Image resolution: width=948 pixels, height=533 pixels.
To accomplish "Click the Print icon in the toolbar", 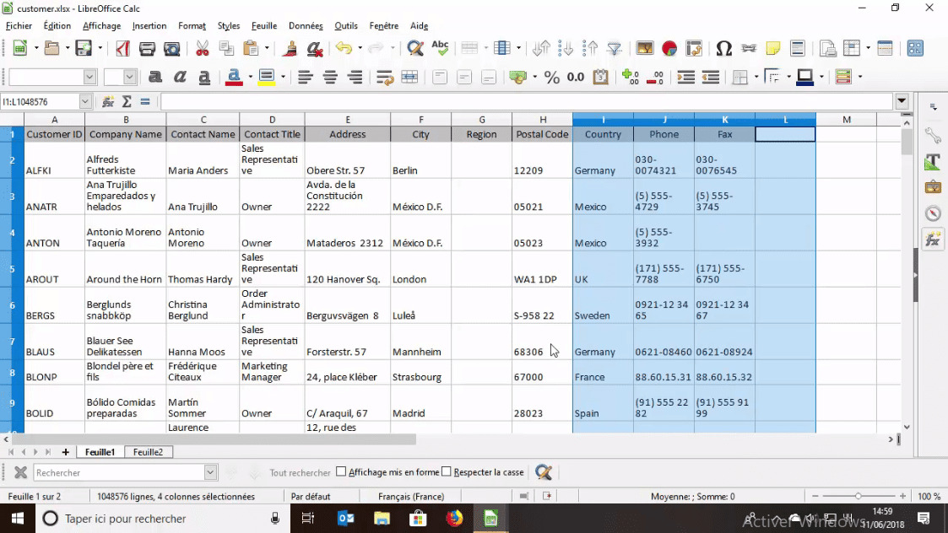I will (x=147, y=48).
